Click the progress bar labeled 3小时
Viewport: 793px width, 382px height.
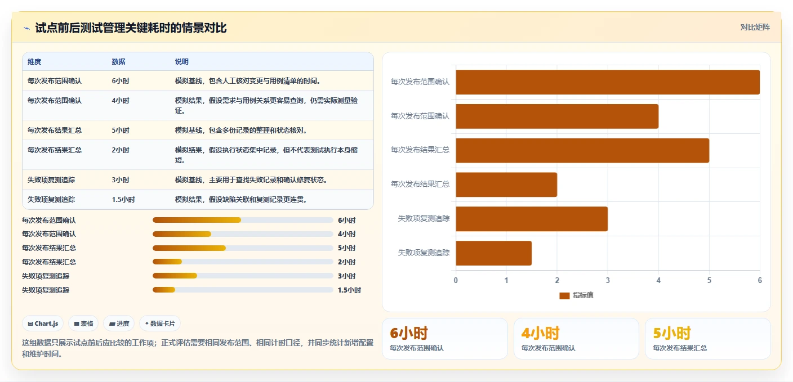point(243,276)
